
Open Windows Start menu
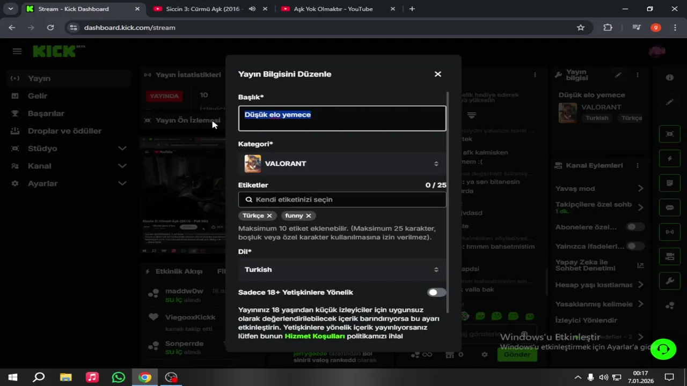point(12,377)
